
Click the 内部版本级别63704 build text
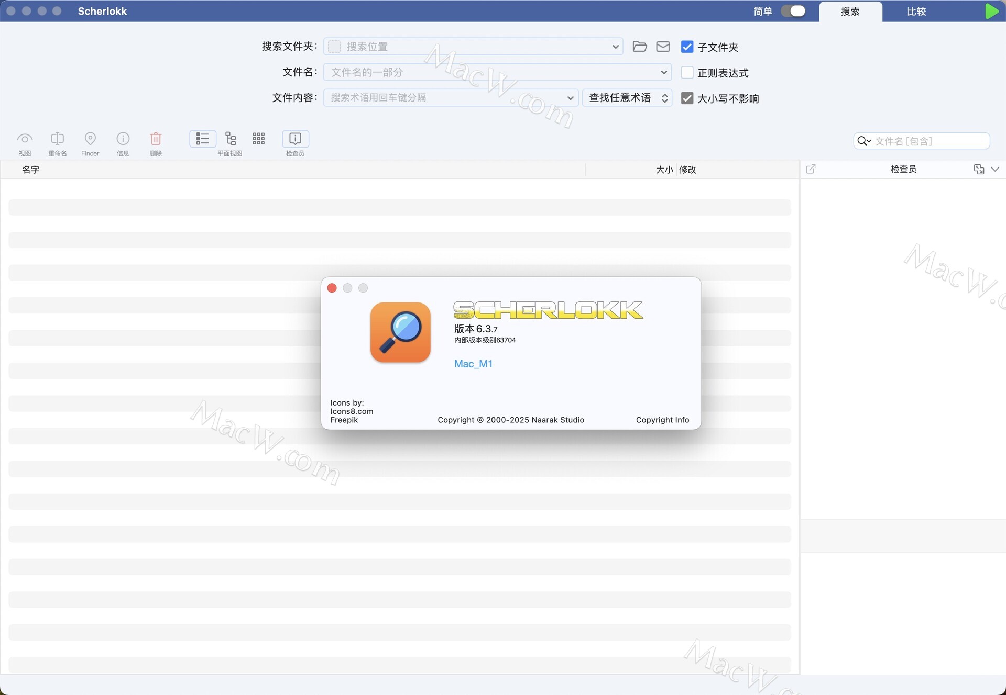(485, 340)
